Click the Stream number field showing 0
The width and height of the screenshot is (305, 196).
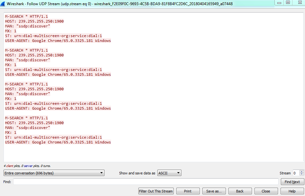[296, 173]
